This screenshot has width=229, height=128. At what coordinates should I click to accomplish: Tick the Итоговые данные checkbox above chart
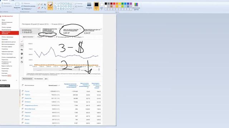[57, 37]
